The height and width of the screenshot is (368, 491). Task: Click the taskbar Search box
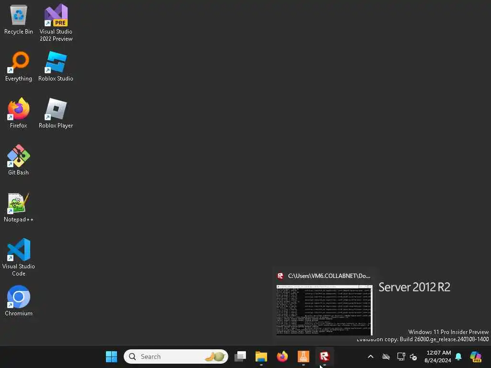(x=176, y=356)
